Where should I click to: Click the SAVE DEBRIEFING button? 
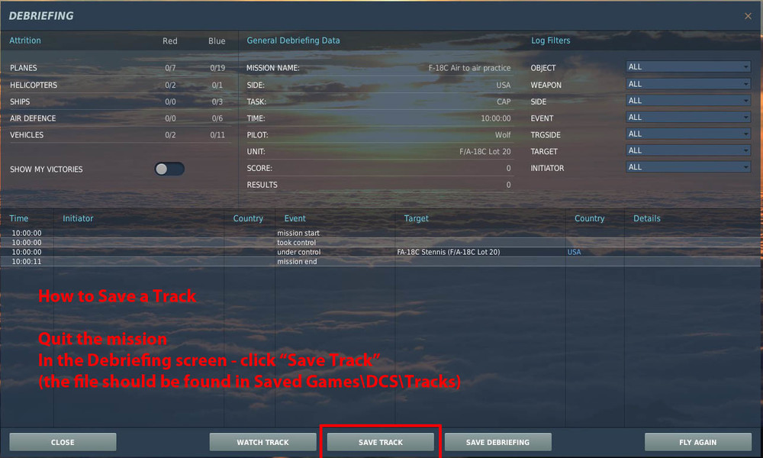coord(497,442)
